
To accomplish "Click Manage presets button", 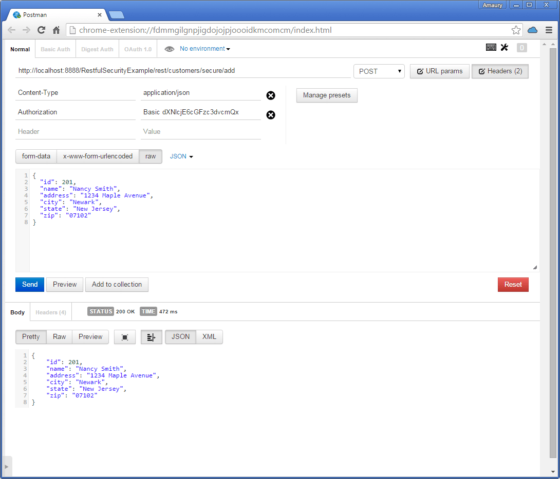I will point(327,95).
